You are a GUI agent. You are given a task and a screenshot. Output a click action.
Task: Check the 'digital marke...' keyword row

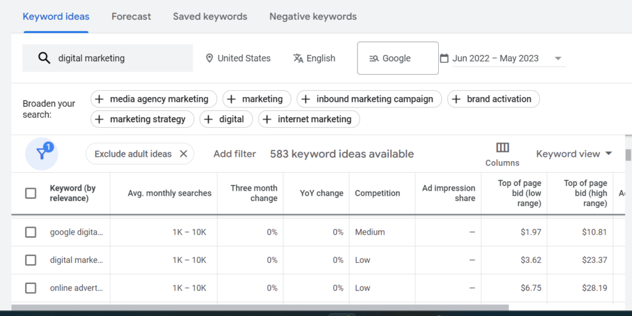coord(31,260)
